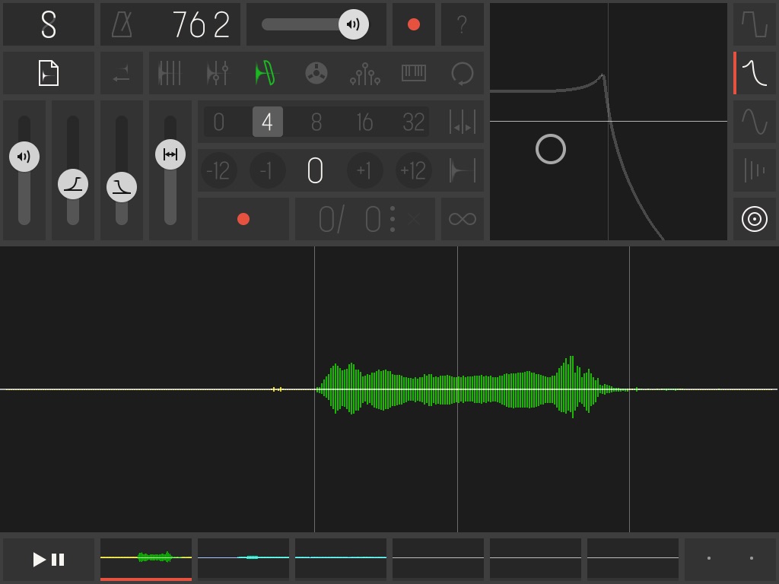Image resolution: width=779 pixels, height=584 pixels.
Task: Open the tape reel tab
Action: (x=316, y=73)
